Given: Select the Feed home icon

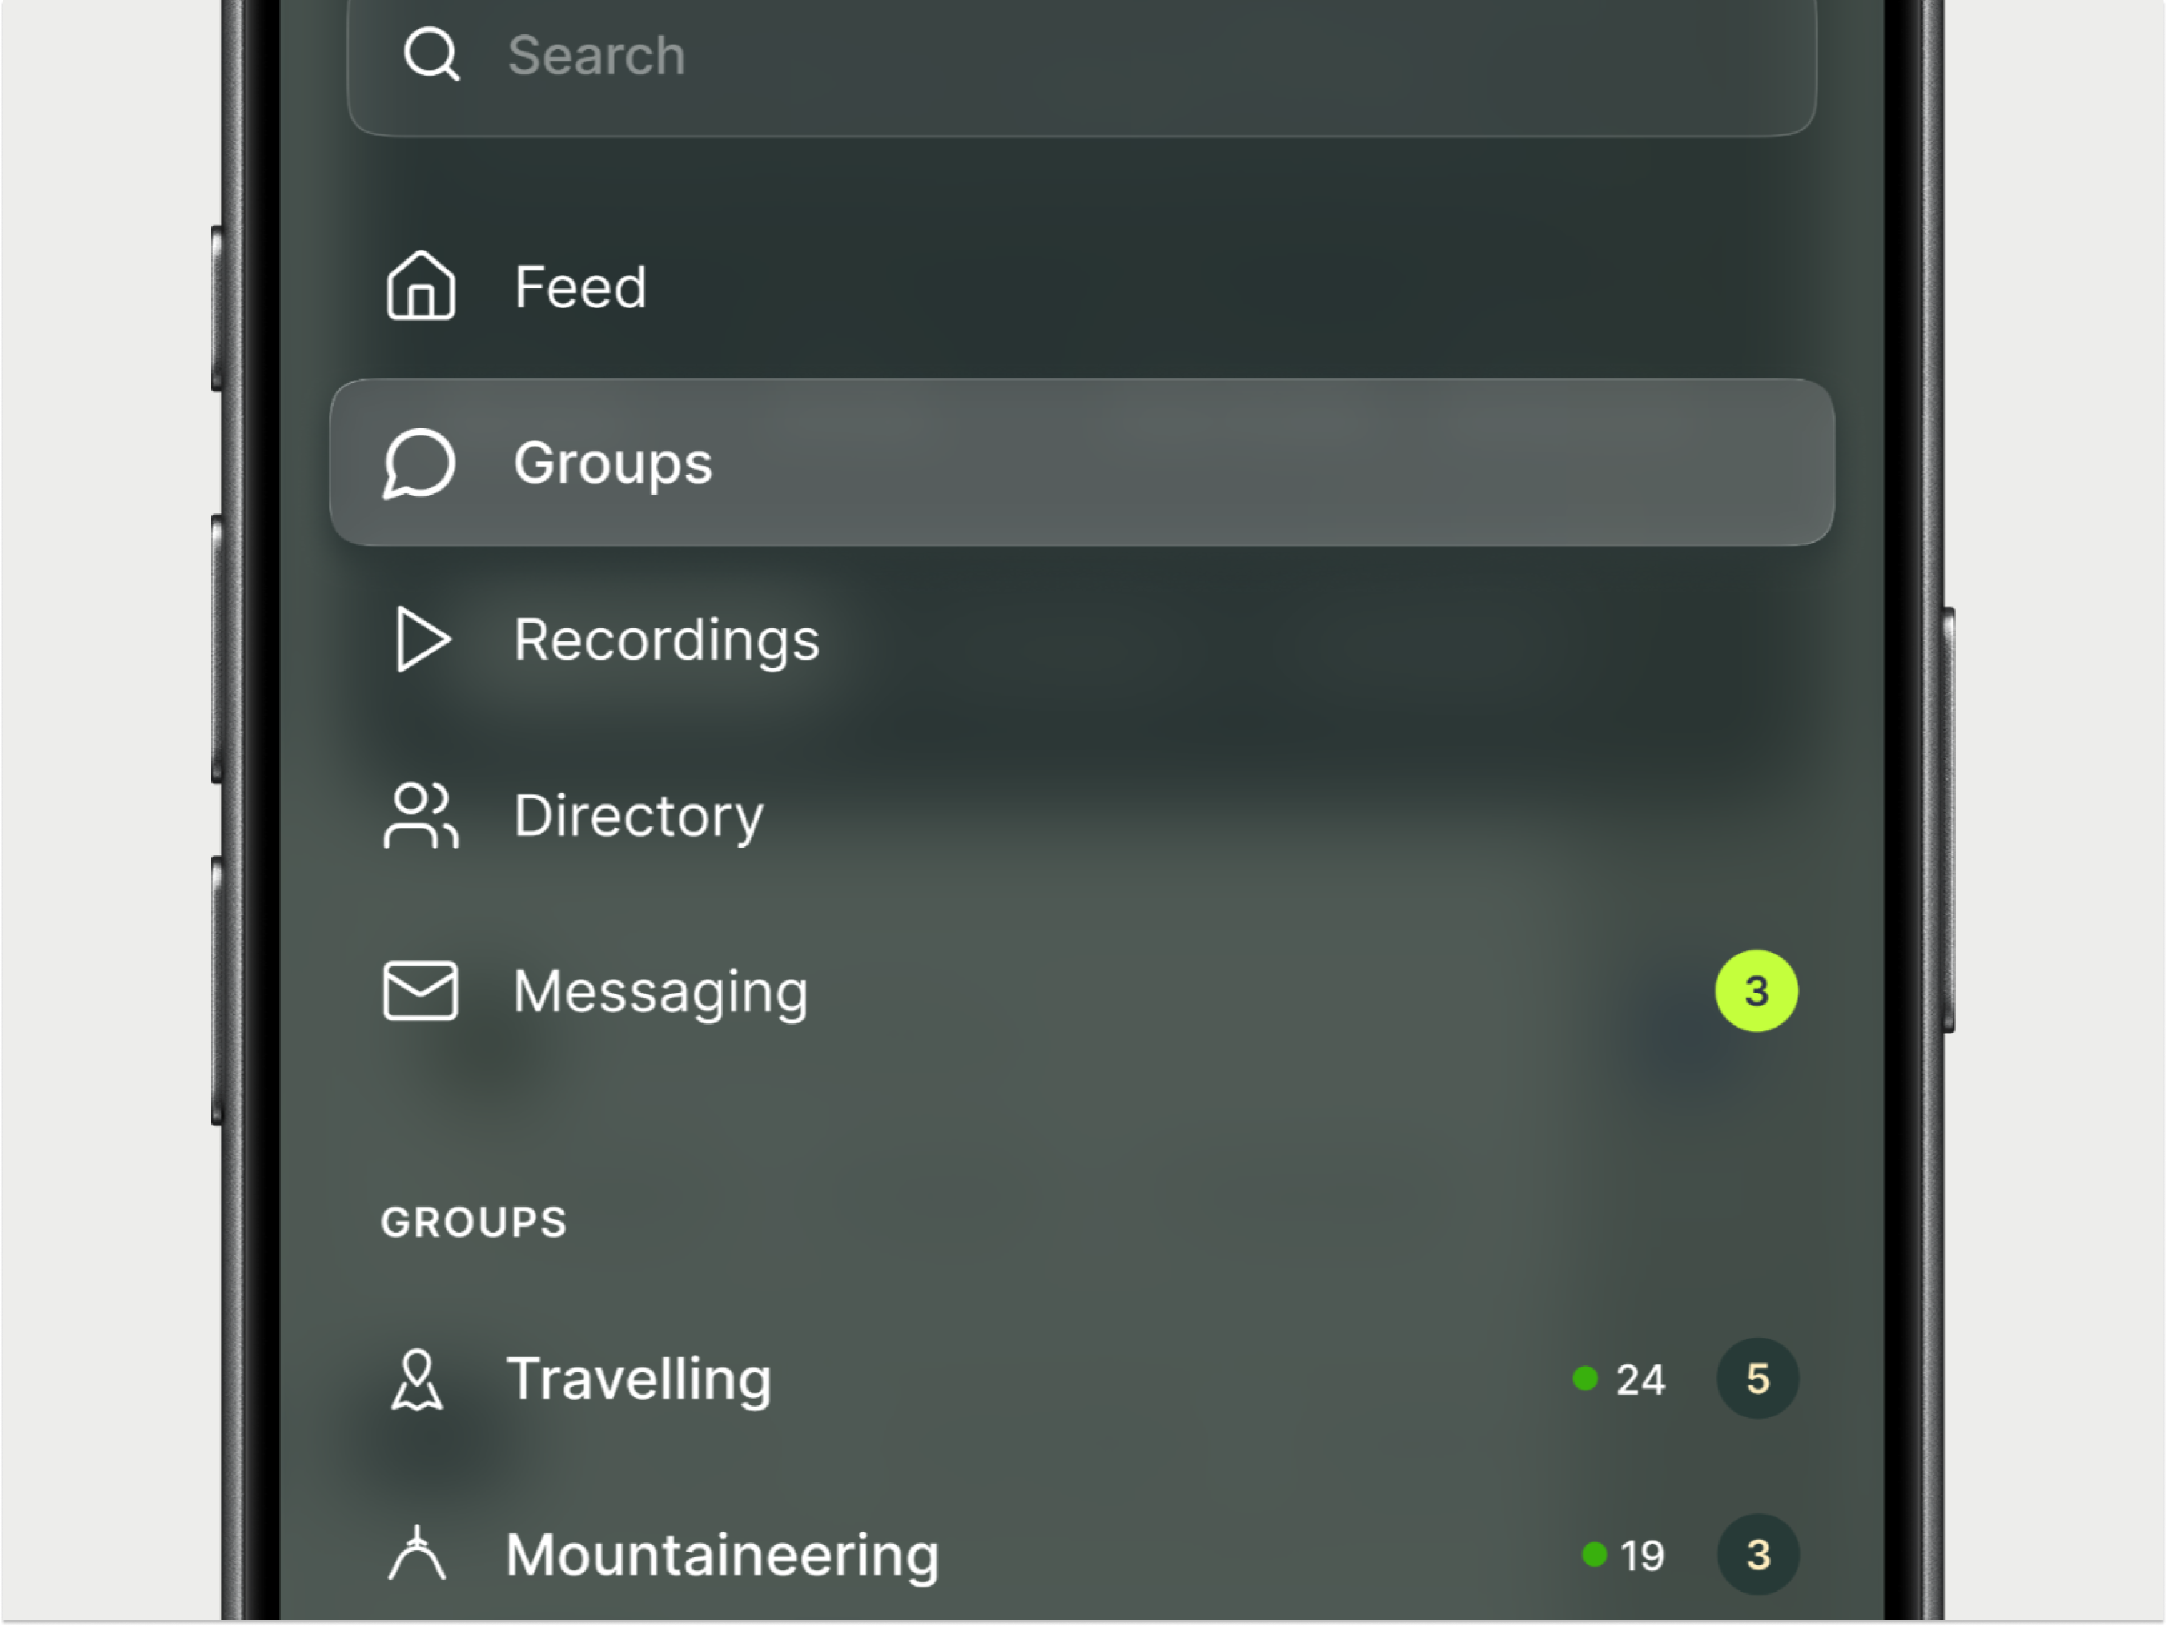Looking at the screenshot, I should tap(421, 287).
